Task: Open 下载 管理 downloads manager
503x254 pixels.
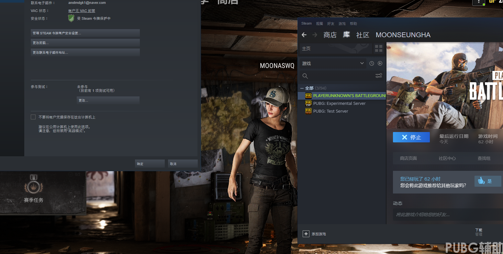Action: point(479,232)
